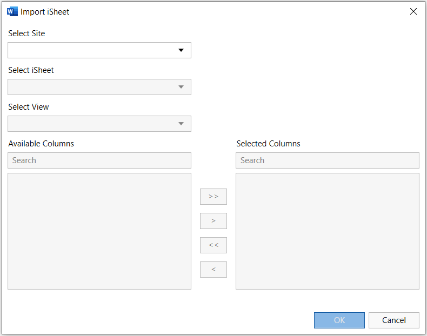Click the Available Columns list box
This screenshot has width=427, height=336.
coord(99,231)
